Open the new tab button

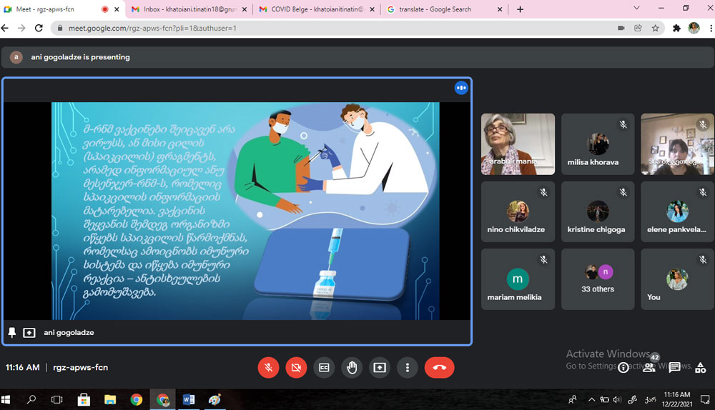pyautogui.click(x=520, y=9)
